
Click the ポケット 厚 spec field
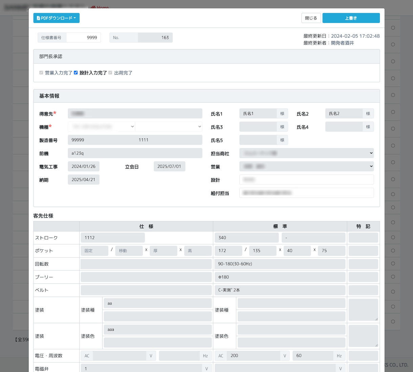pyautogui.click(x=164, y=251)
